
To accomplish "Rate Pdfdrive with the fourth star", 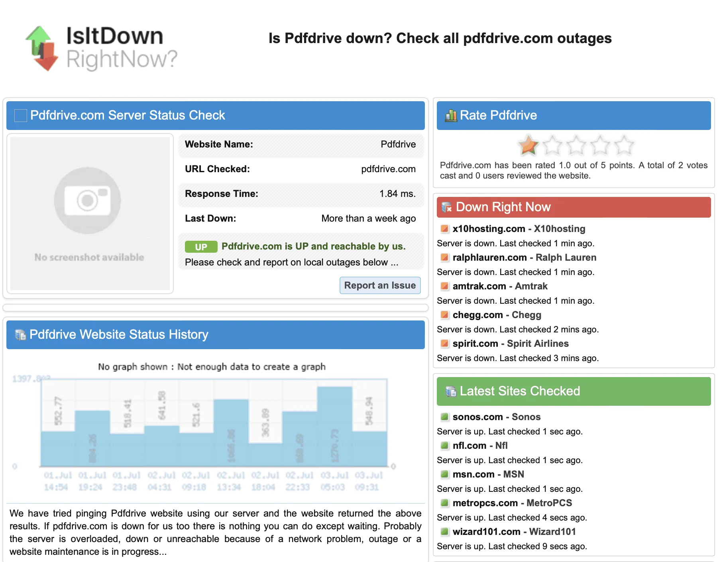I will click(x=599, y=146).
